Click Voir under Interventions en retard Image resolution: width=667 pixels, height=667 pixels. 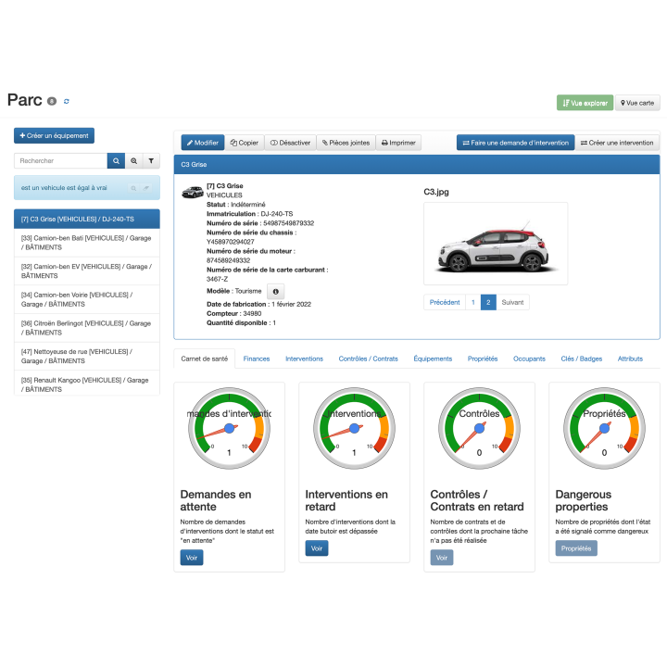point(317,548)
